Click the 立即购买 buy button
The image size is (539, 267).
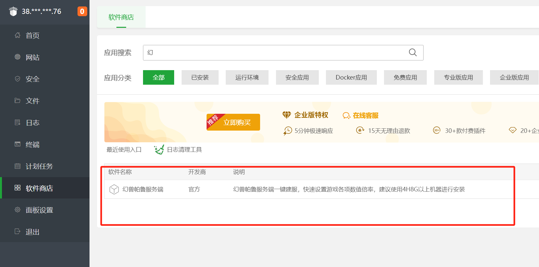[x=233, y=122]
